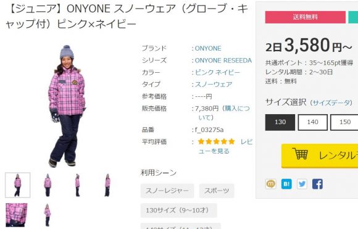Click the ピンク ネイビー color link
Image resolution: width=358 pixels, height=229 pixels.
[x=217, y=73]
